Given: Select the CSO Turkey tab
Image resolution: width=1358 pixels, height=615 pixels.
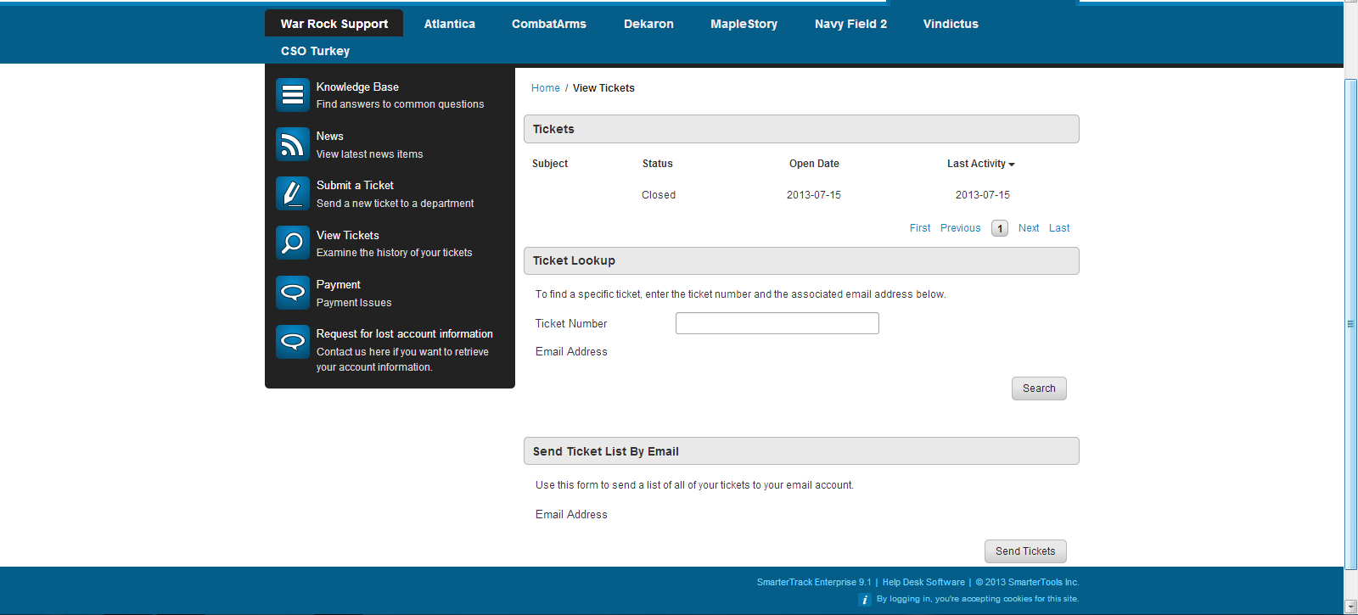Looking at the screenshot, I should click(316, 51).
